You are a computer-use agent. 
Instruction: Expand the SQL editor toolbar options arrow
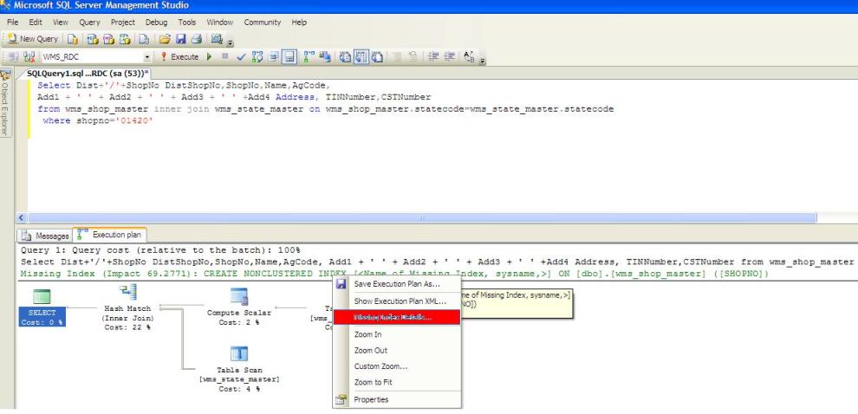click(x=482, y=61)
